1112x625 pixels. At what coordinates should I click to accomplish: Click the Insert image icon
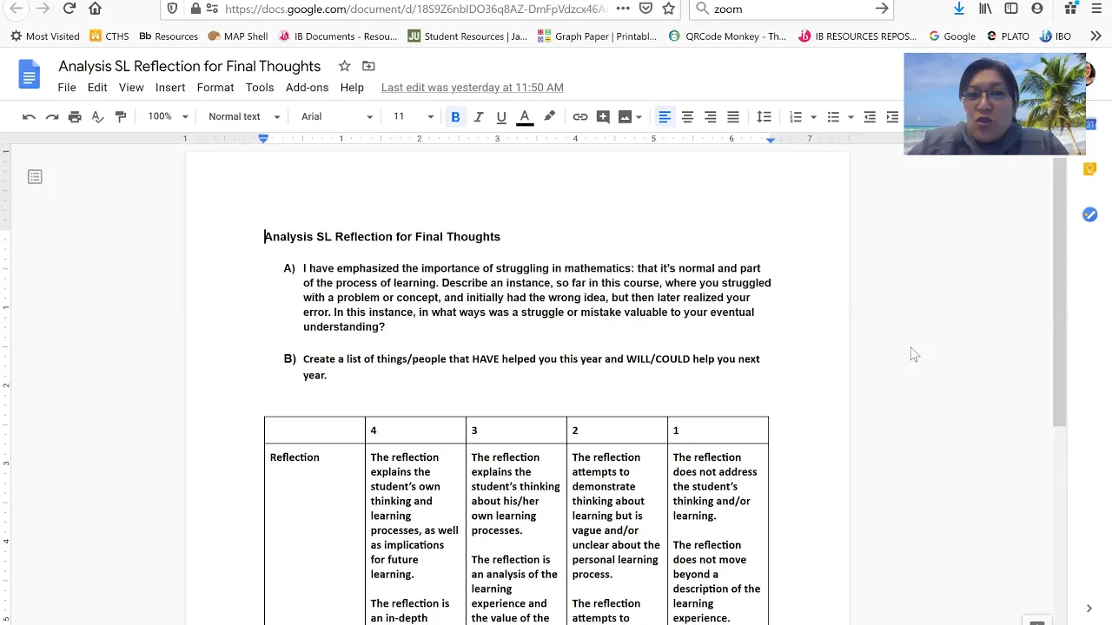pyautogui.click(x=625, y=116)
